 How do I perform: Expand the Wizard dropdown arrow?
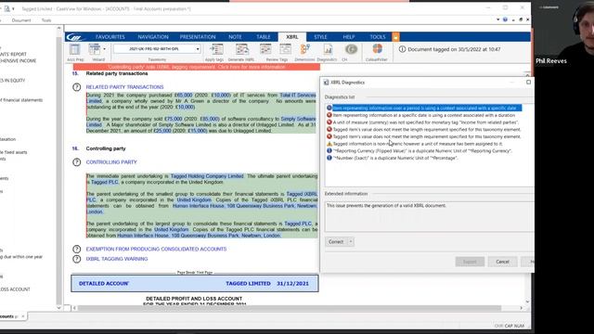[104, 49]
